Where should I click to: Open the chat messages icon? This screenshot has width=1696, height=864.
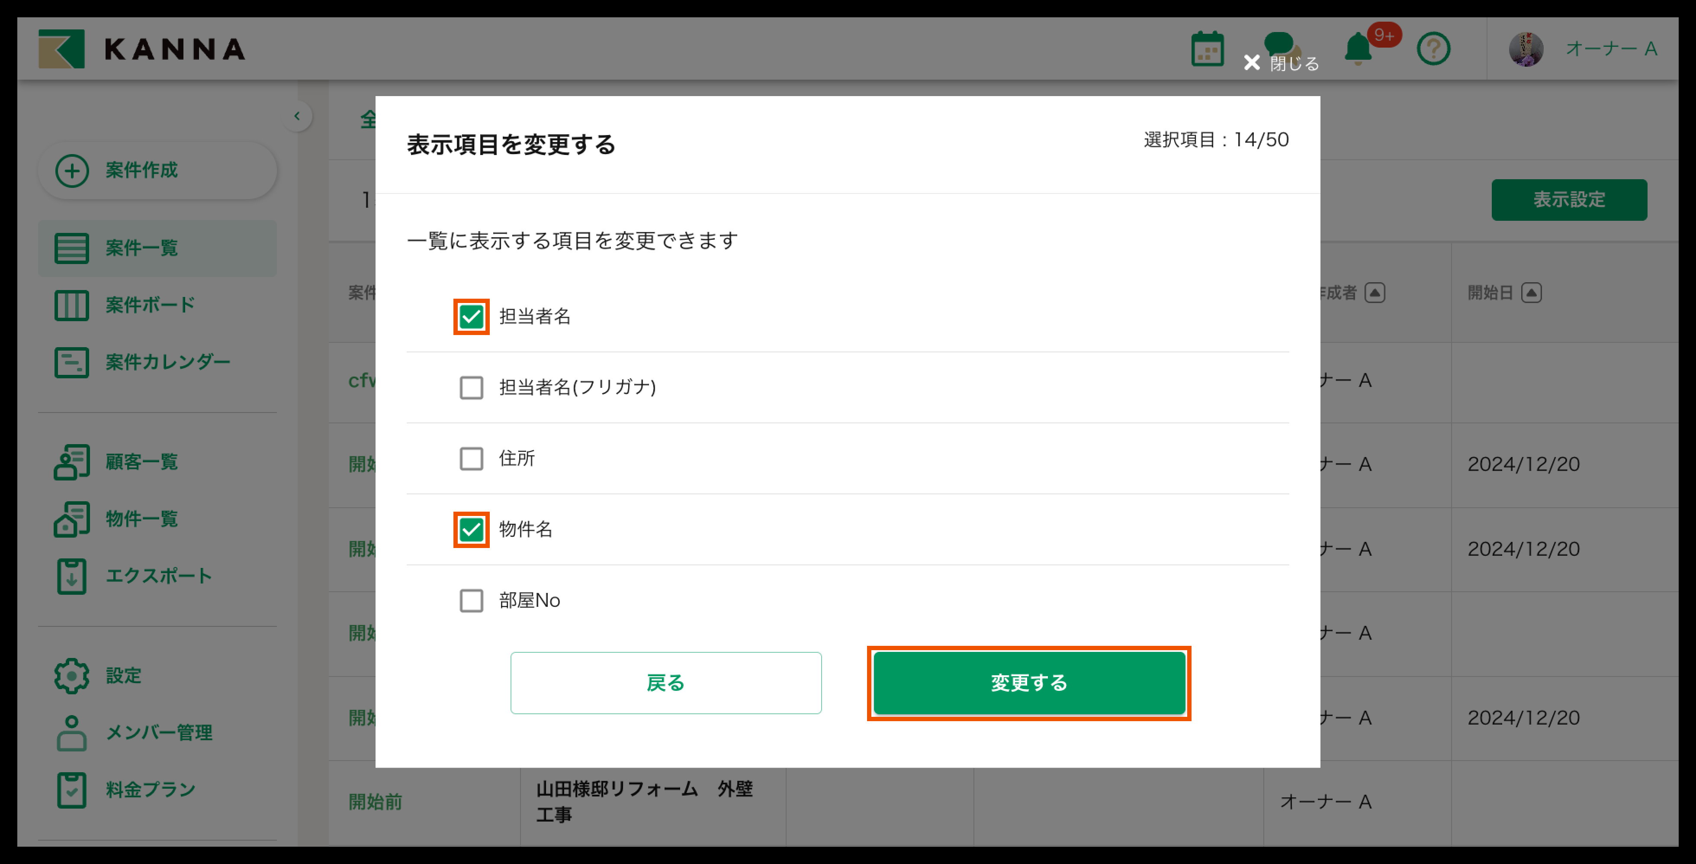tap(1278, 42)
